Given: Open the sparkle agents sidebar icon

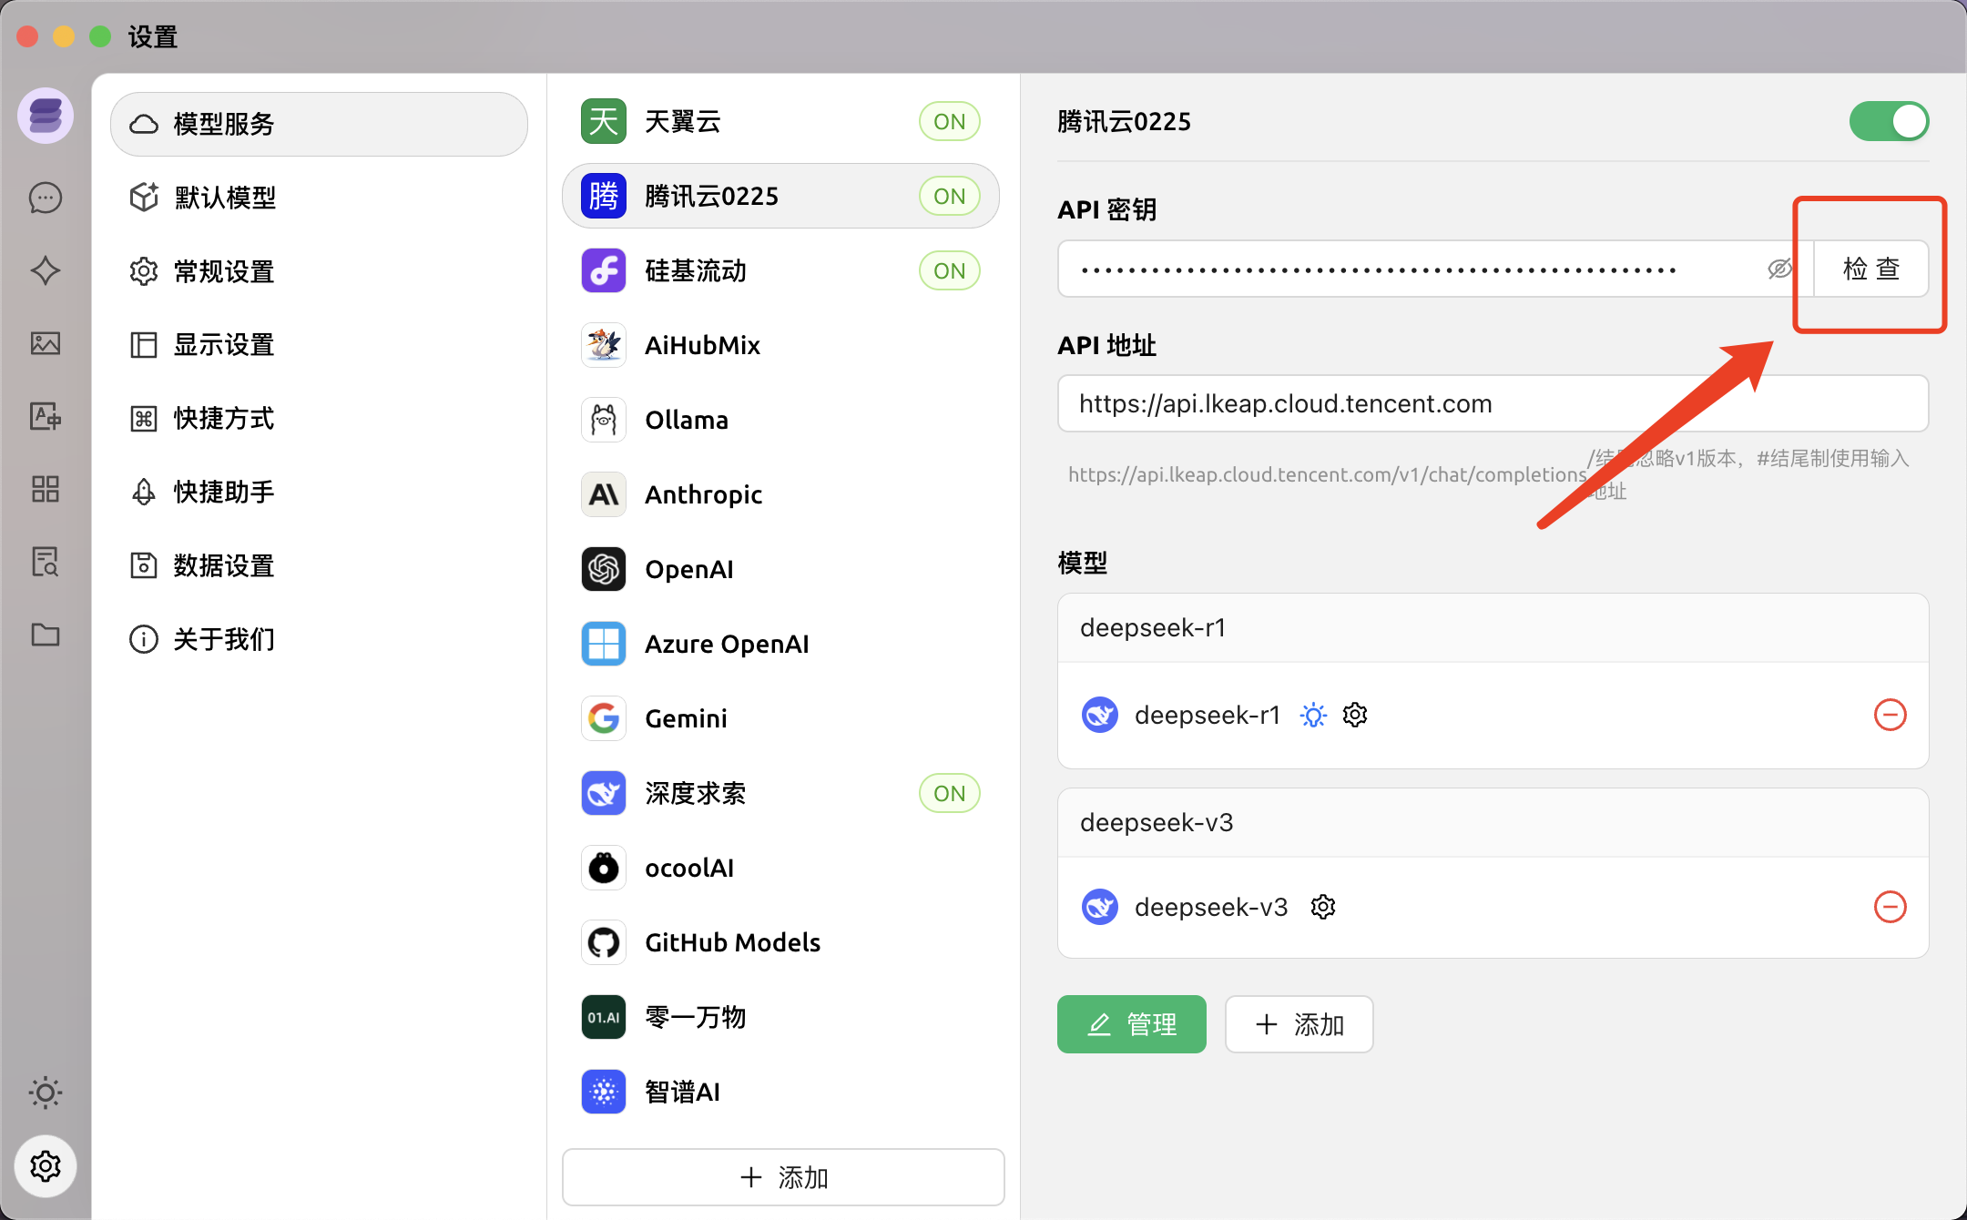Looking at the screenshot, I should pos(46,270).
